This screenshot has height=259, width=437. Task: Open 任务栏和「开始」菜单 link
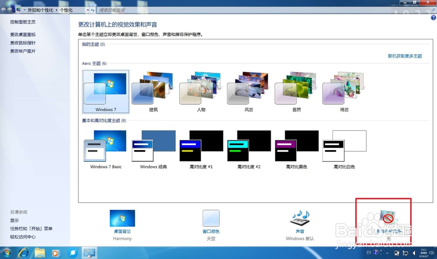[31, 228]
